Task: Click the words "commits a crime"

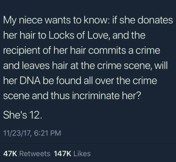Action: click(124, 51)
